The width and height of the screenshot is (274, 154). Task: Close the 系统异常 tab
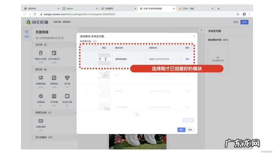pyautogui.click(x=58, y=8)
